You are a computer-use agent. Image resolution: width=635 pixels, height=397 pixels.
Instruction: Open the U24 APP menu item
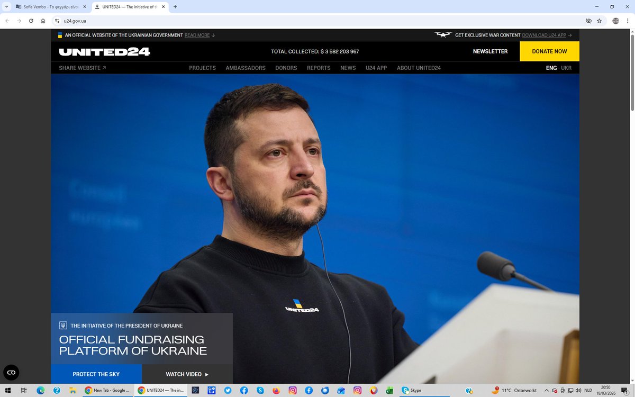[376, 68]
